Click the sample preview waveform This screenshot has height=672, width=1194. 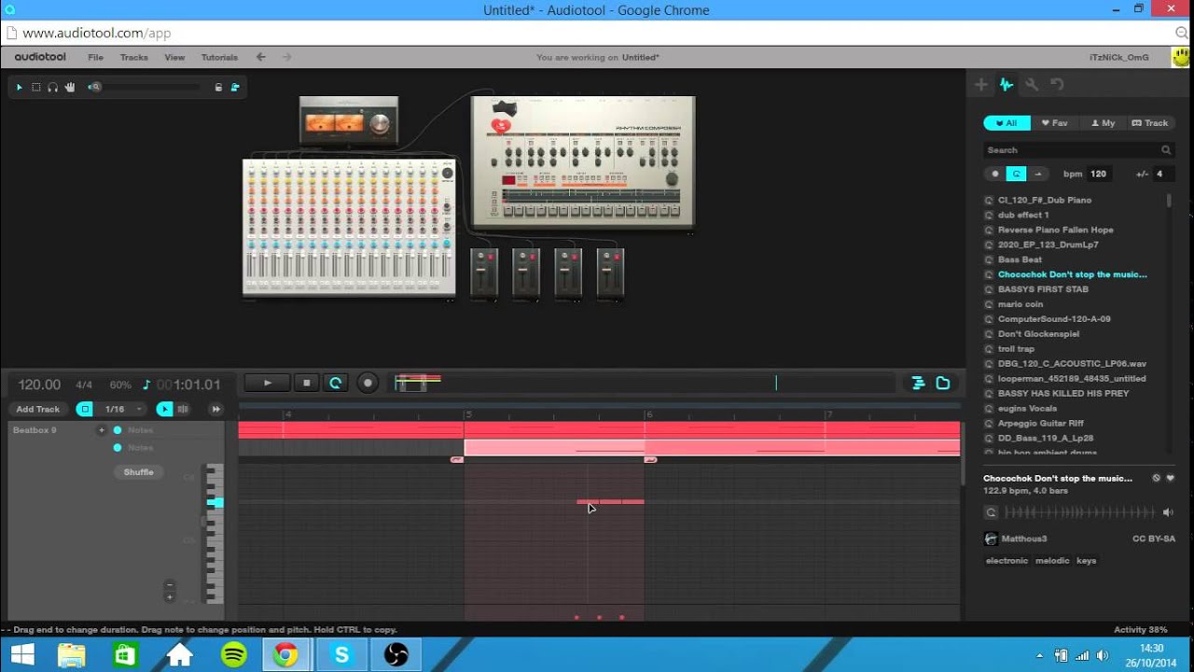click(1079, 512)
